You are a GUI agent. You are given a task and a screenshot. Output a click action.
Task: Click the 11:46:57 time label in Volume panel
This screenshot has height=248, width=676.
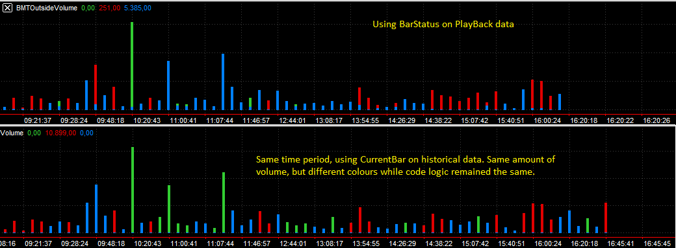tap(256, 243)
